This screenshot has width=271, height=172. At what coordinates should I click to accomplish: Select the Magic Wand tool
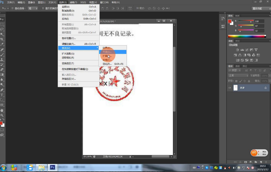[x=2, y=34]
